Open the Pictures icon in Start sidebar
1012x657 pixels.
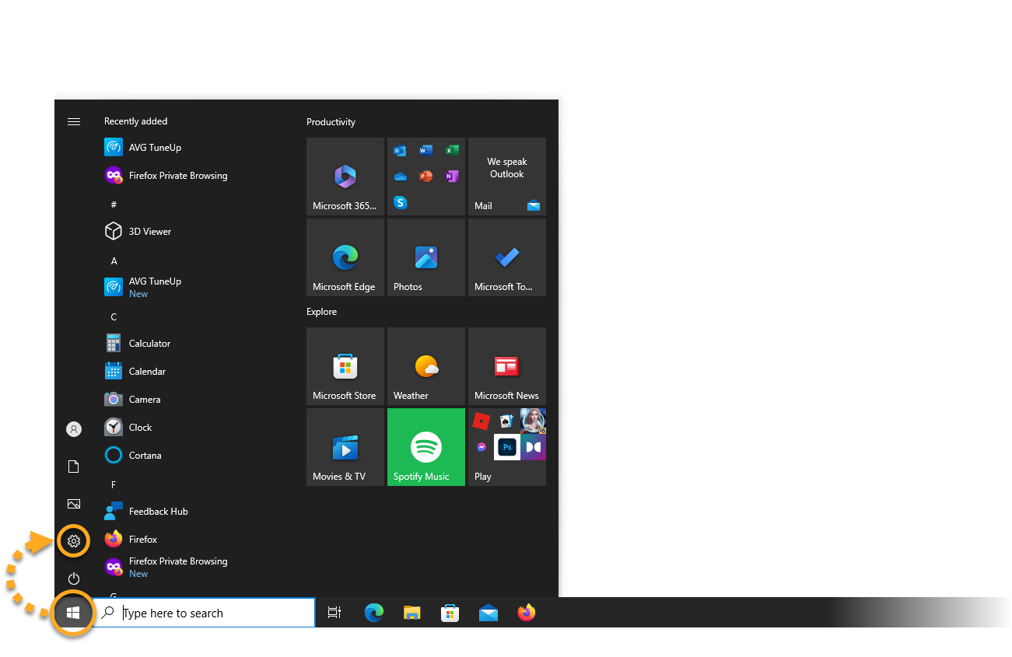point(74,504)
